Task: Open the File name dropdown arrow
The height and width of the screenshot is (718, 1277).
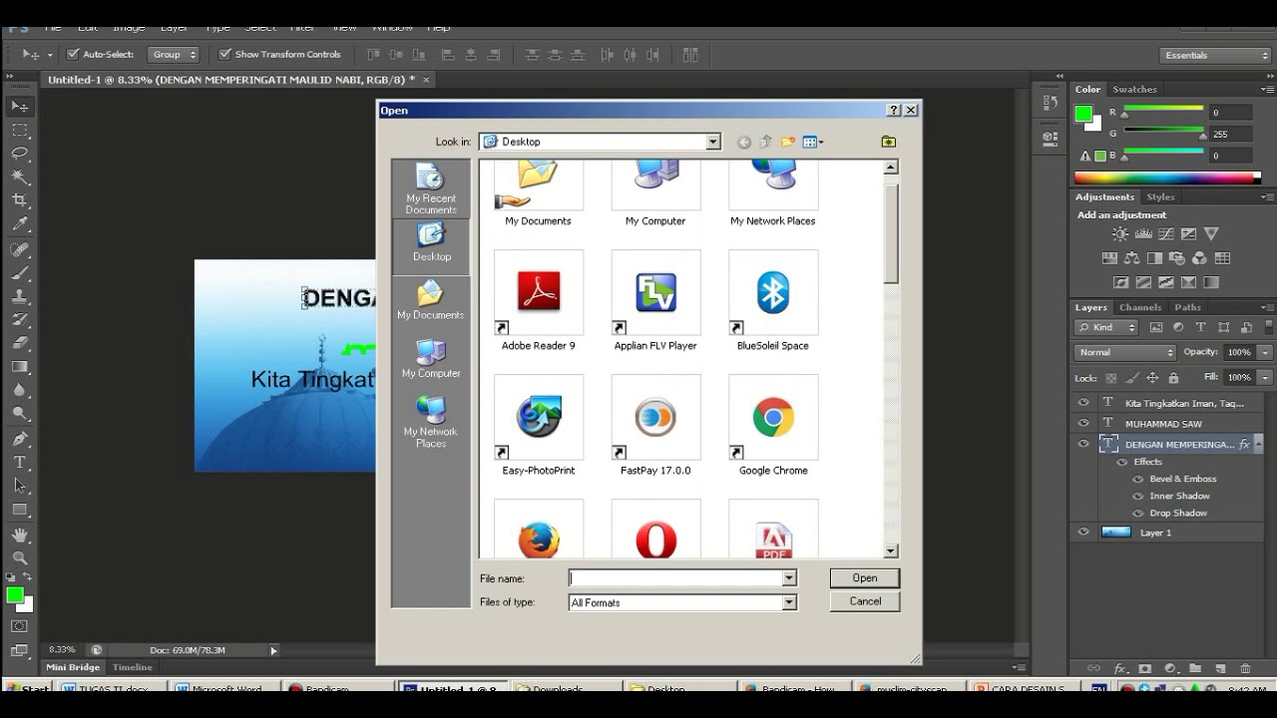Action: 789,578
